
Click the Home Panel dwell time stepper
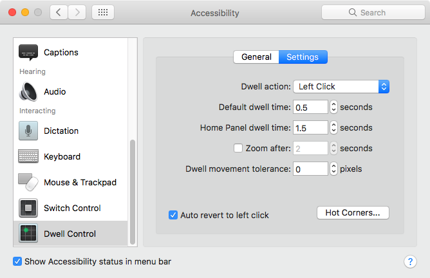point(333,127)
